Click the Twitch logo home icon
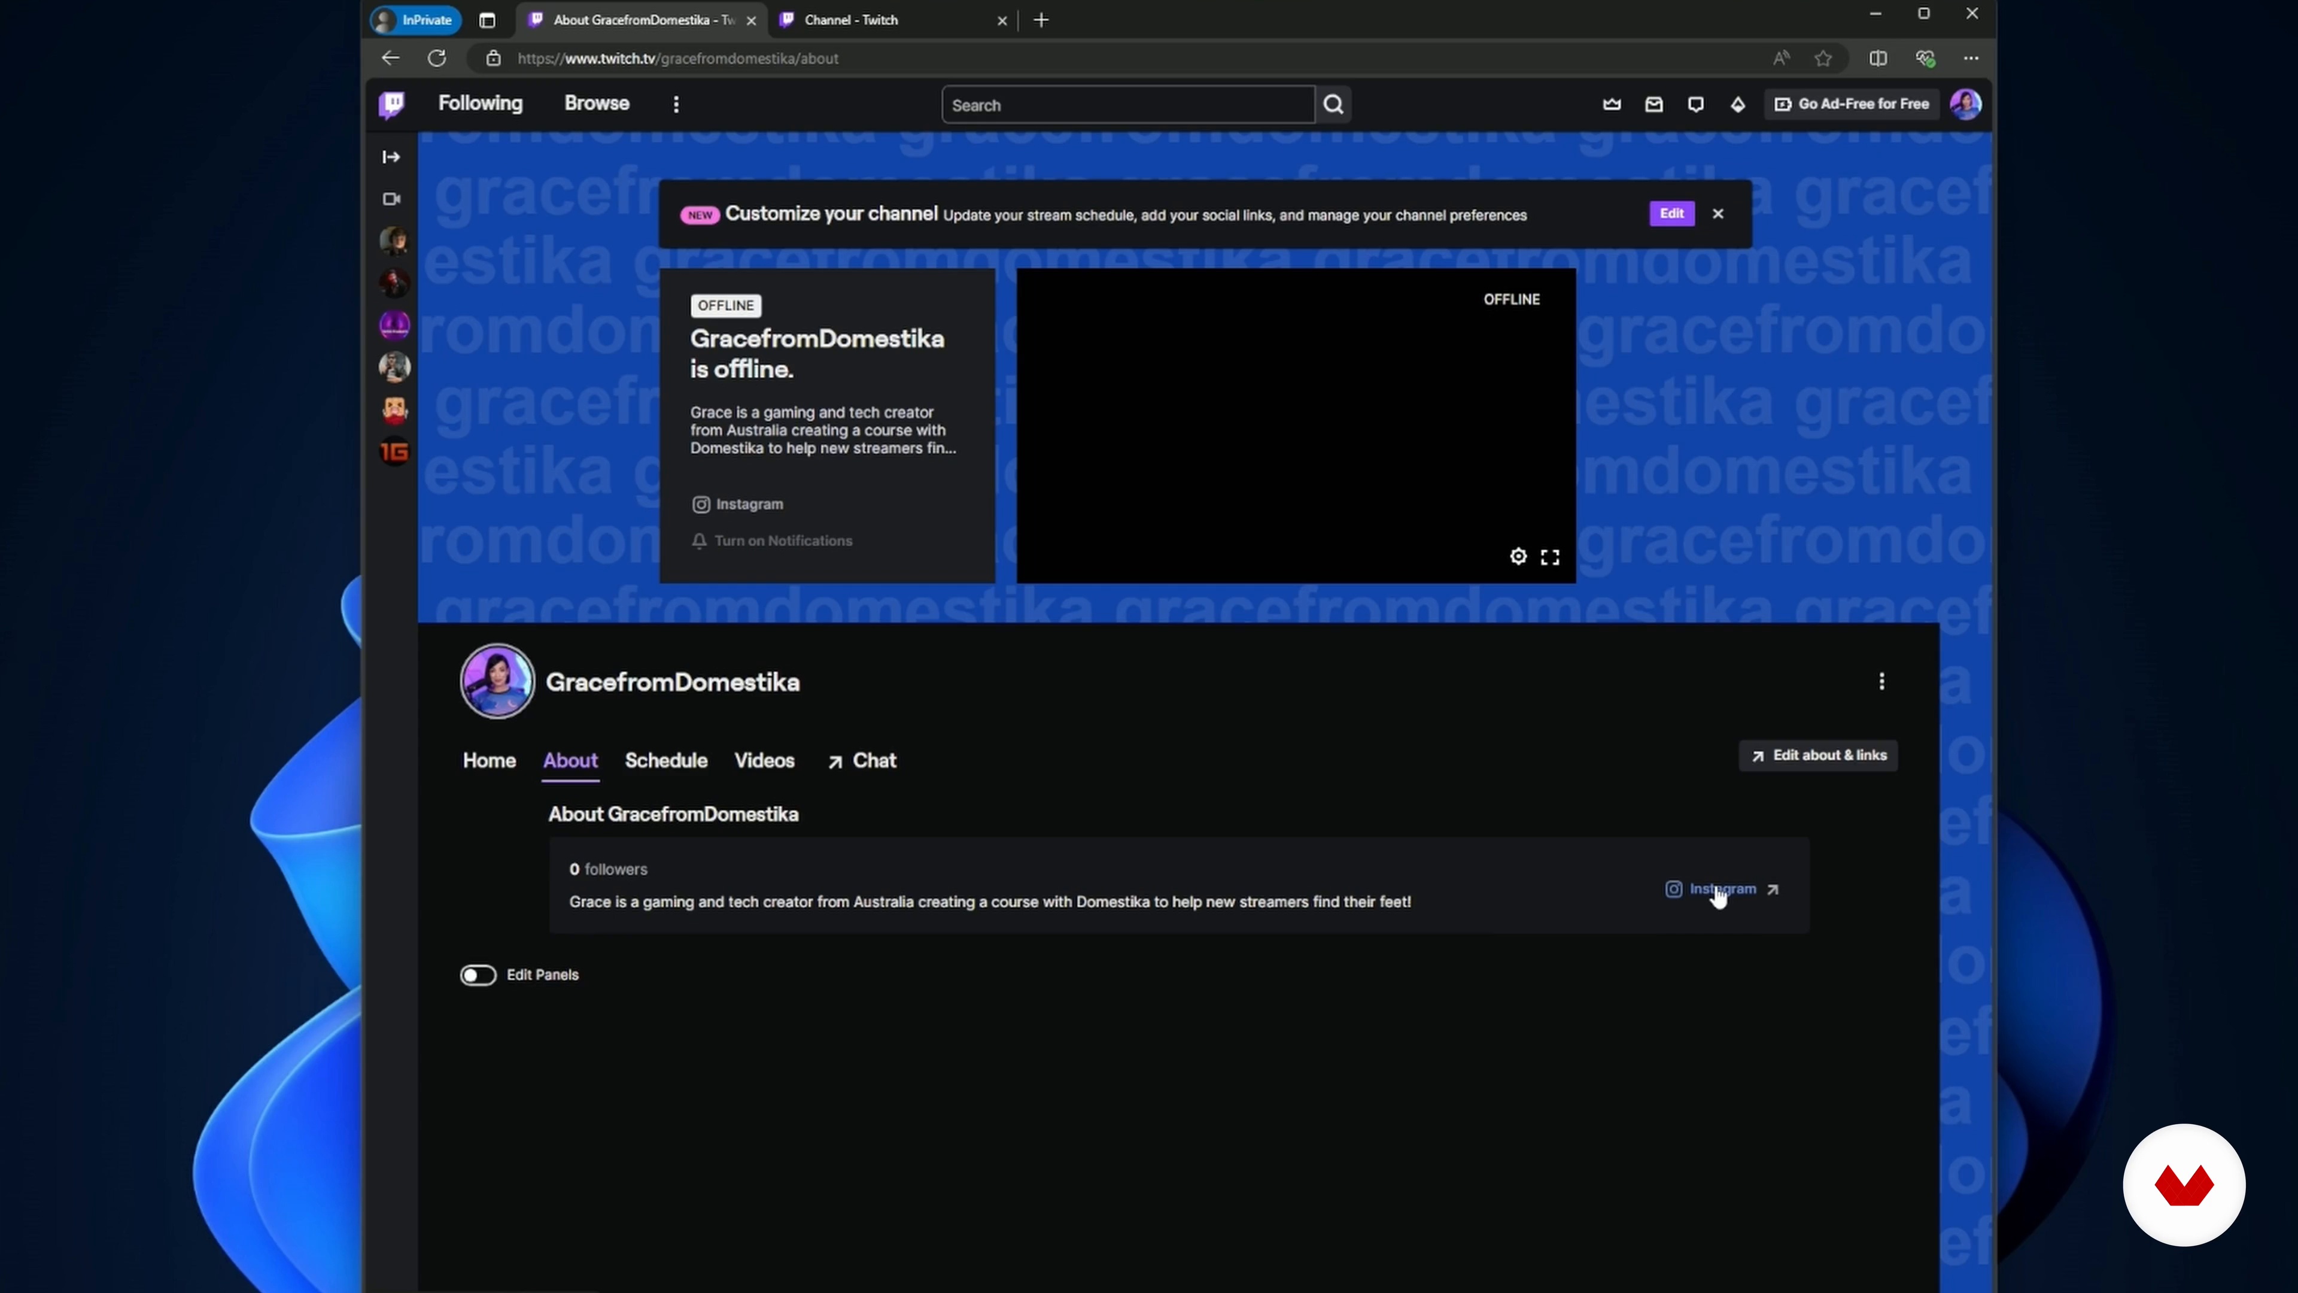Image resolution: width=2298 pixels, height=1293 pixels. pos(391,104)
